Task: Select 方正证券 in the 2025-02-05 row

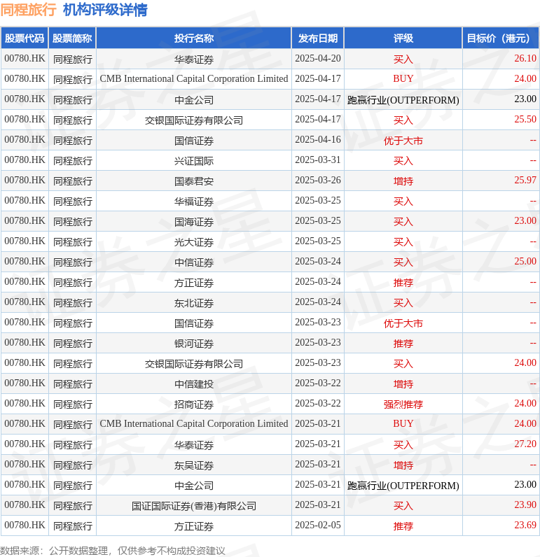Action: [x=194, y=526]
